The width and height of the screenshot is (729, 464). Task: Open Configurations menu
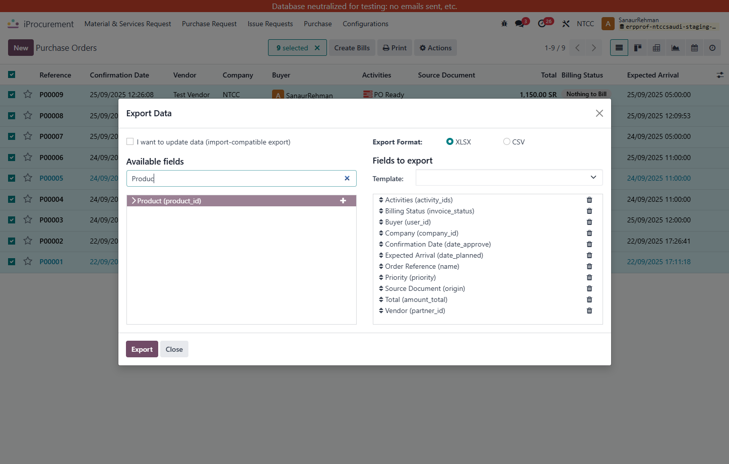point(365,24)
